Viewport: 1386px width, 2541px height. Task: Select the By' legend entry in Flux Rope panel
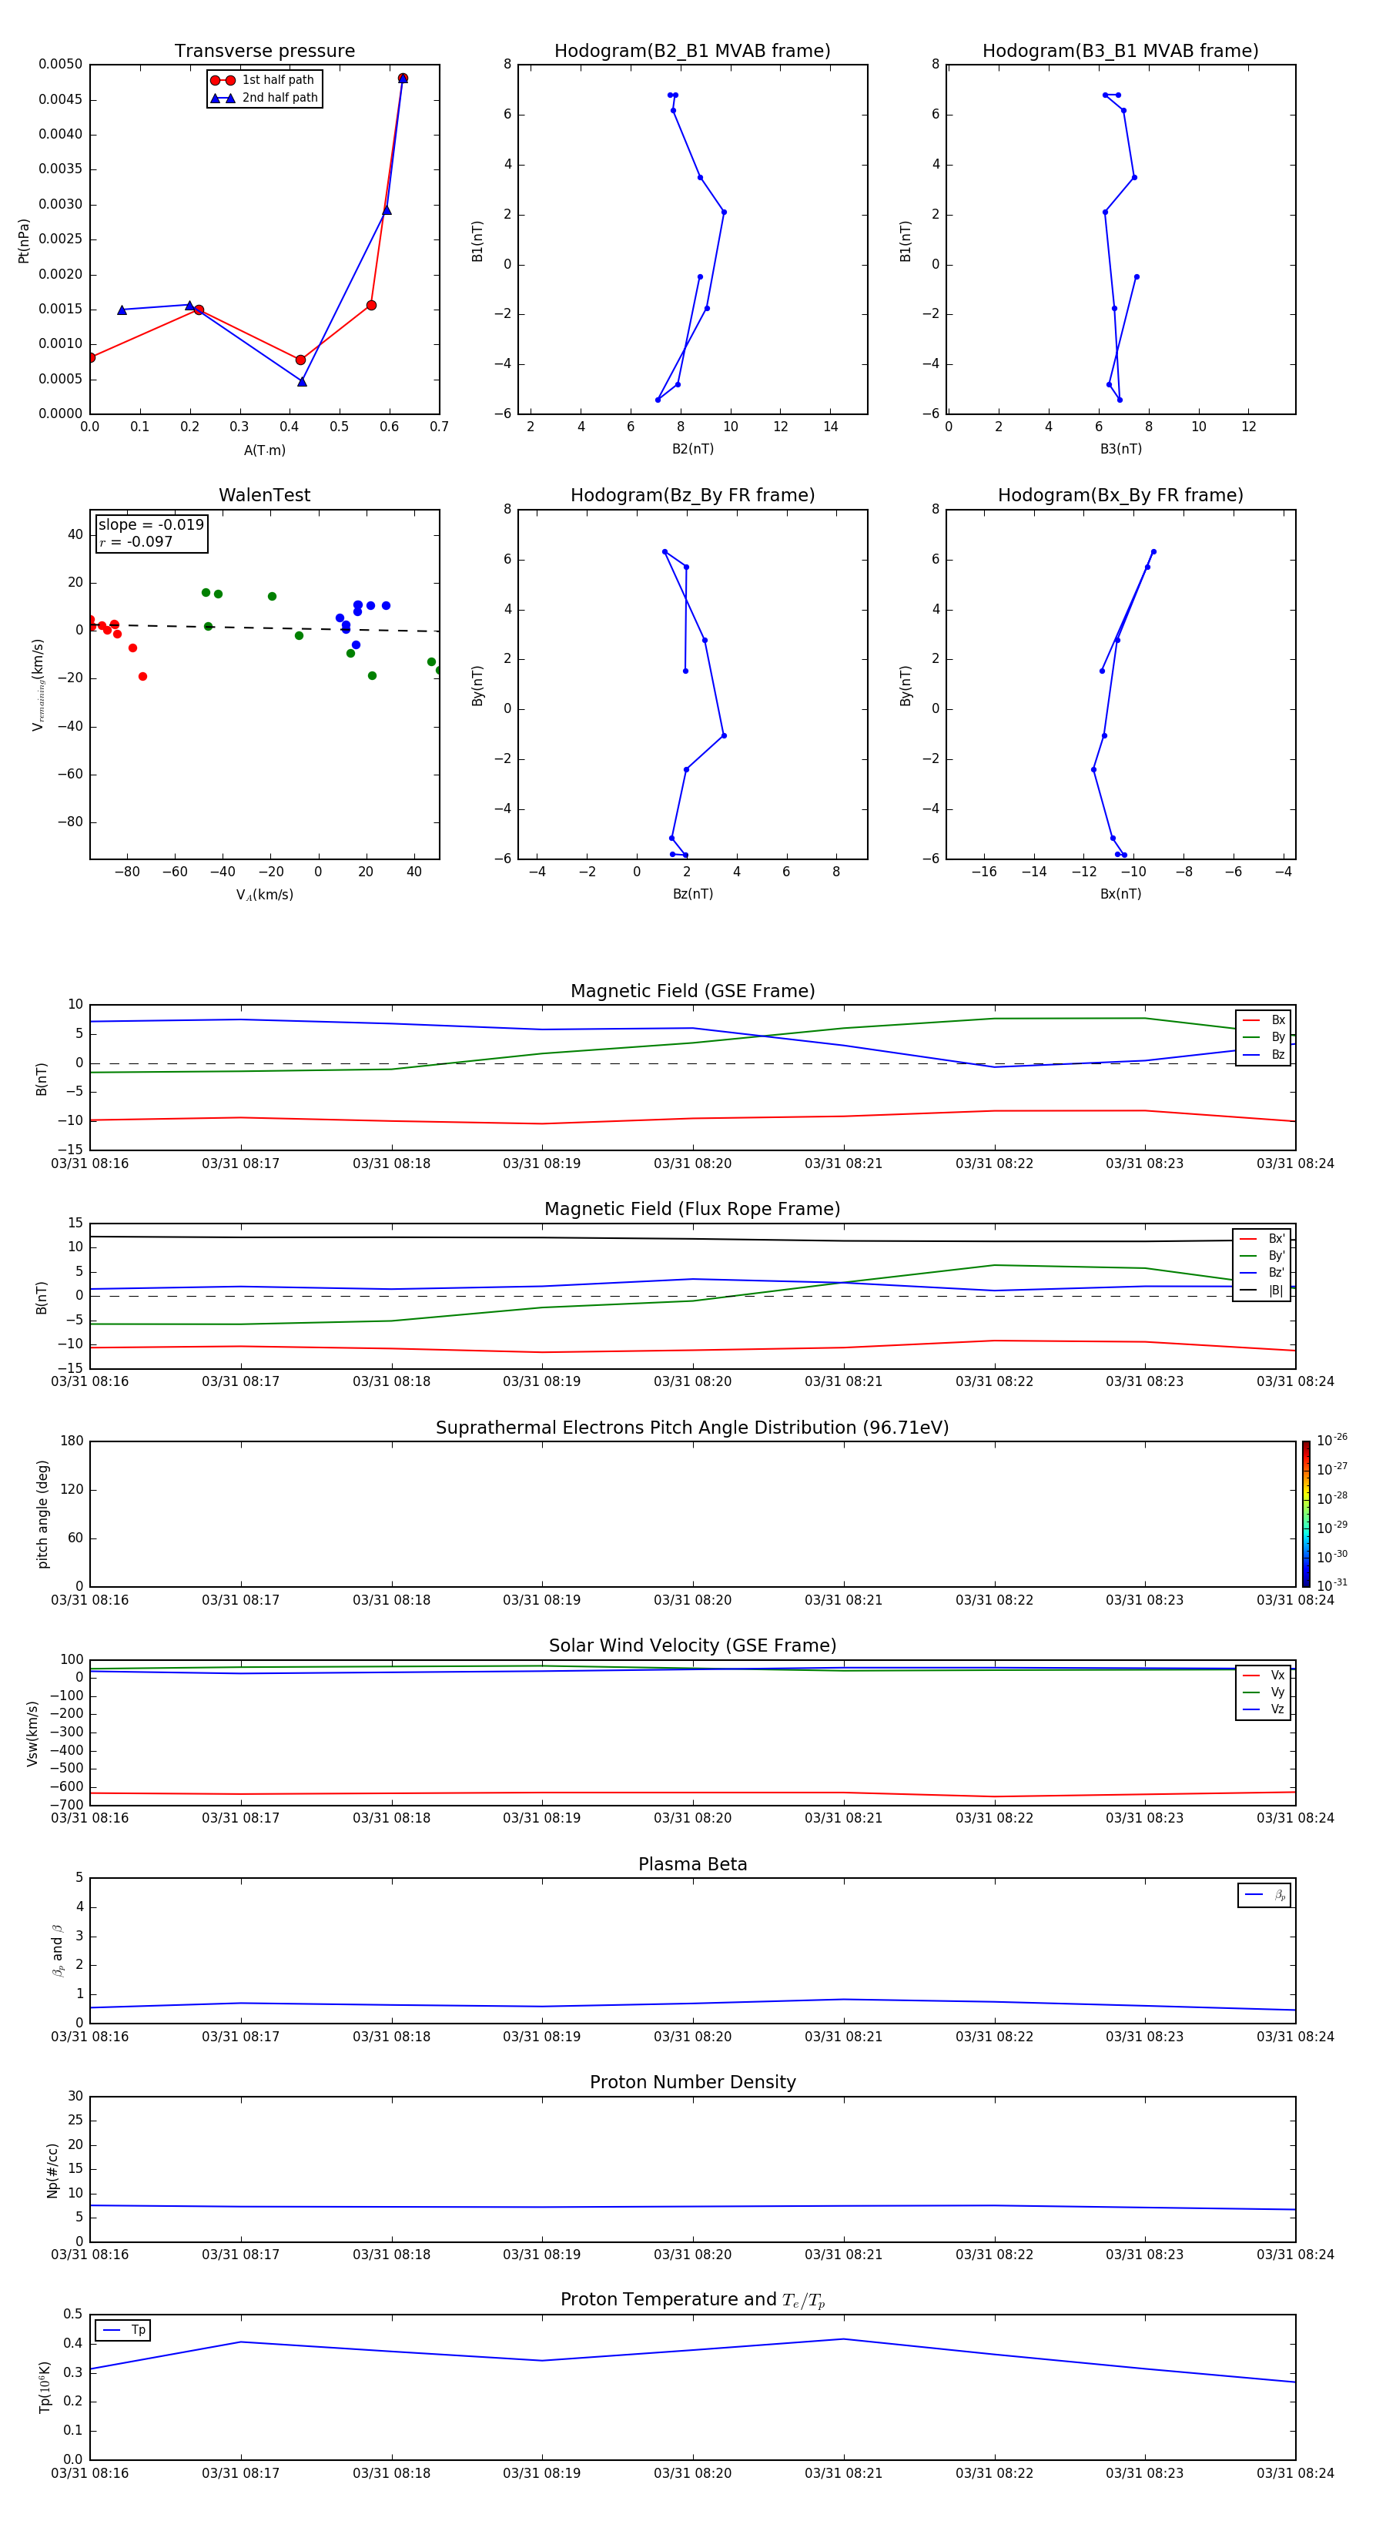click(1262, 1257)
